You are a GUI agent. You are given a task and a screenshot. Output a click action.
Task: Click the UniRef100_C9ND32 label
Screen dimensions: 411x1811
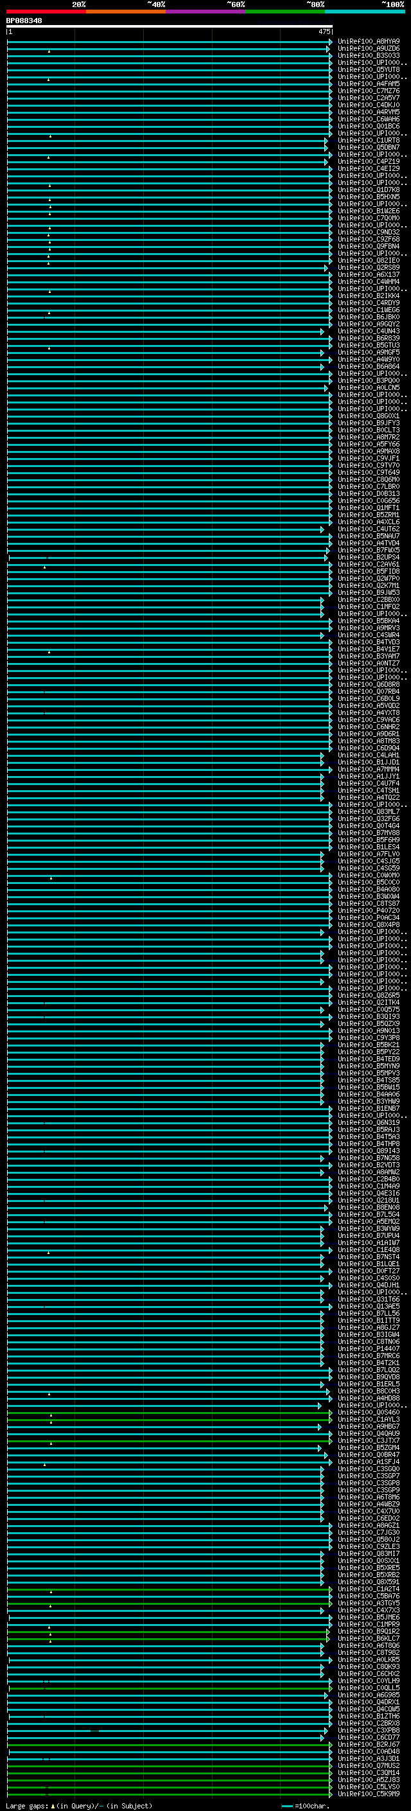click(369, 232)
